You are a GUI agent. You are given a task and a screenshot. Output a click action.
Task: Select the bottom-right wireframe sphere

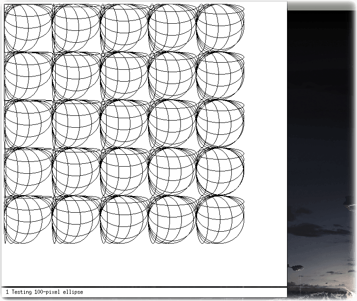[220, 220]
